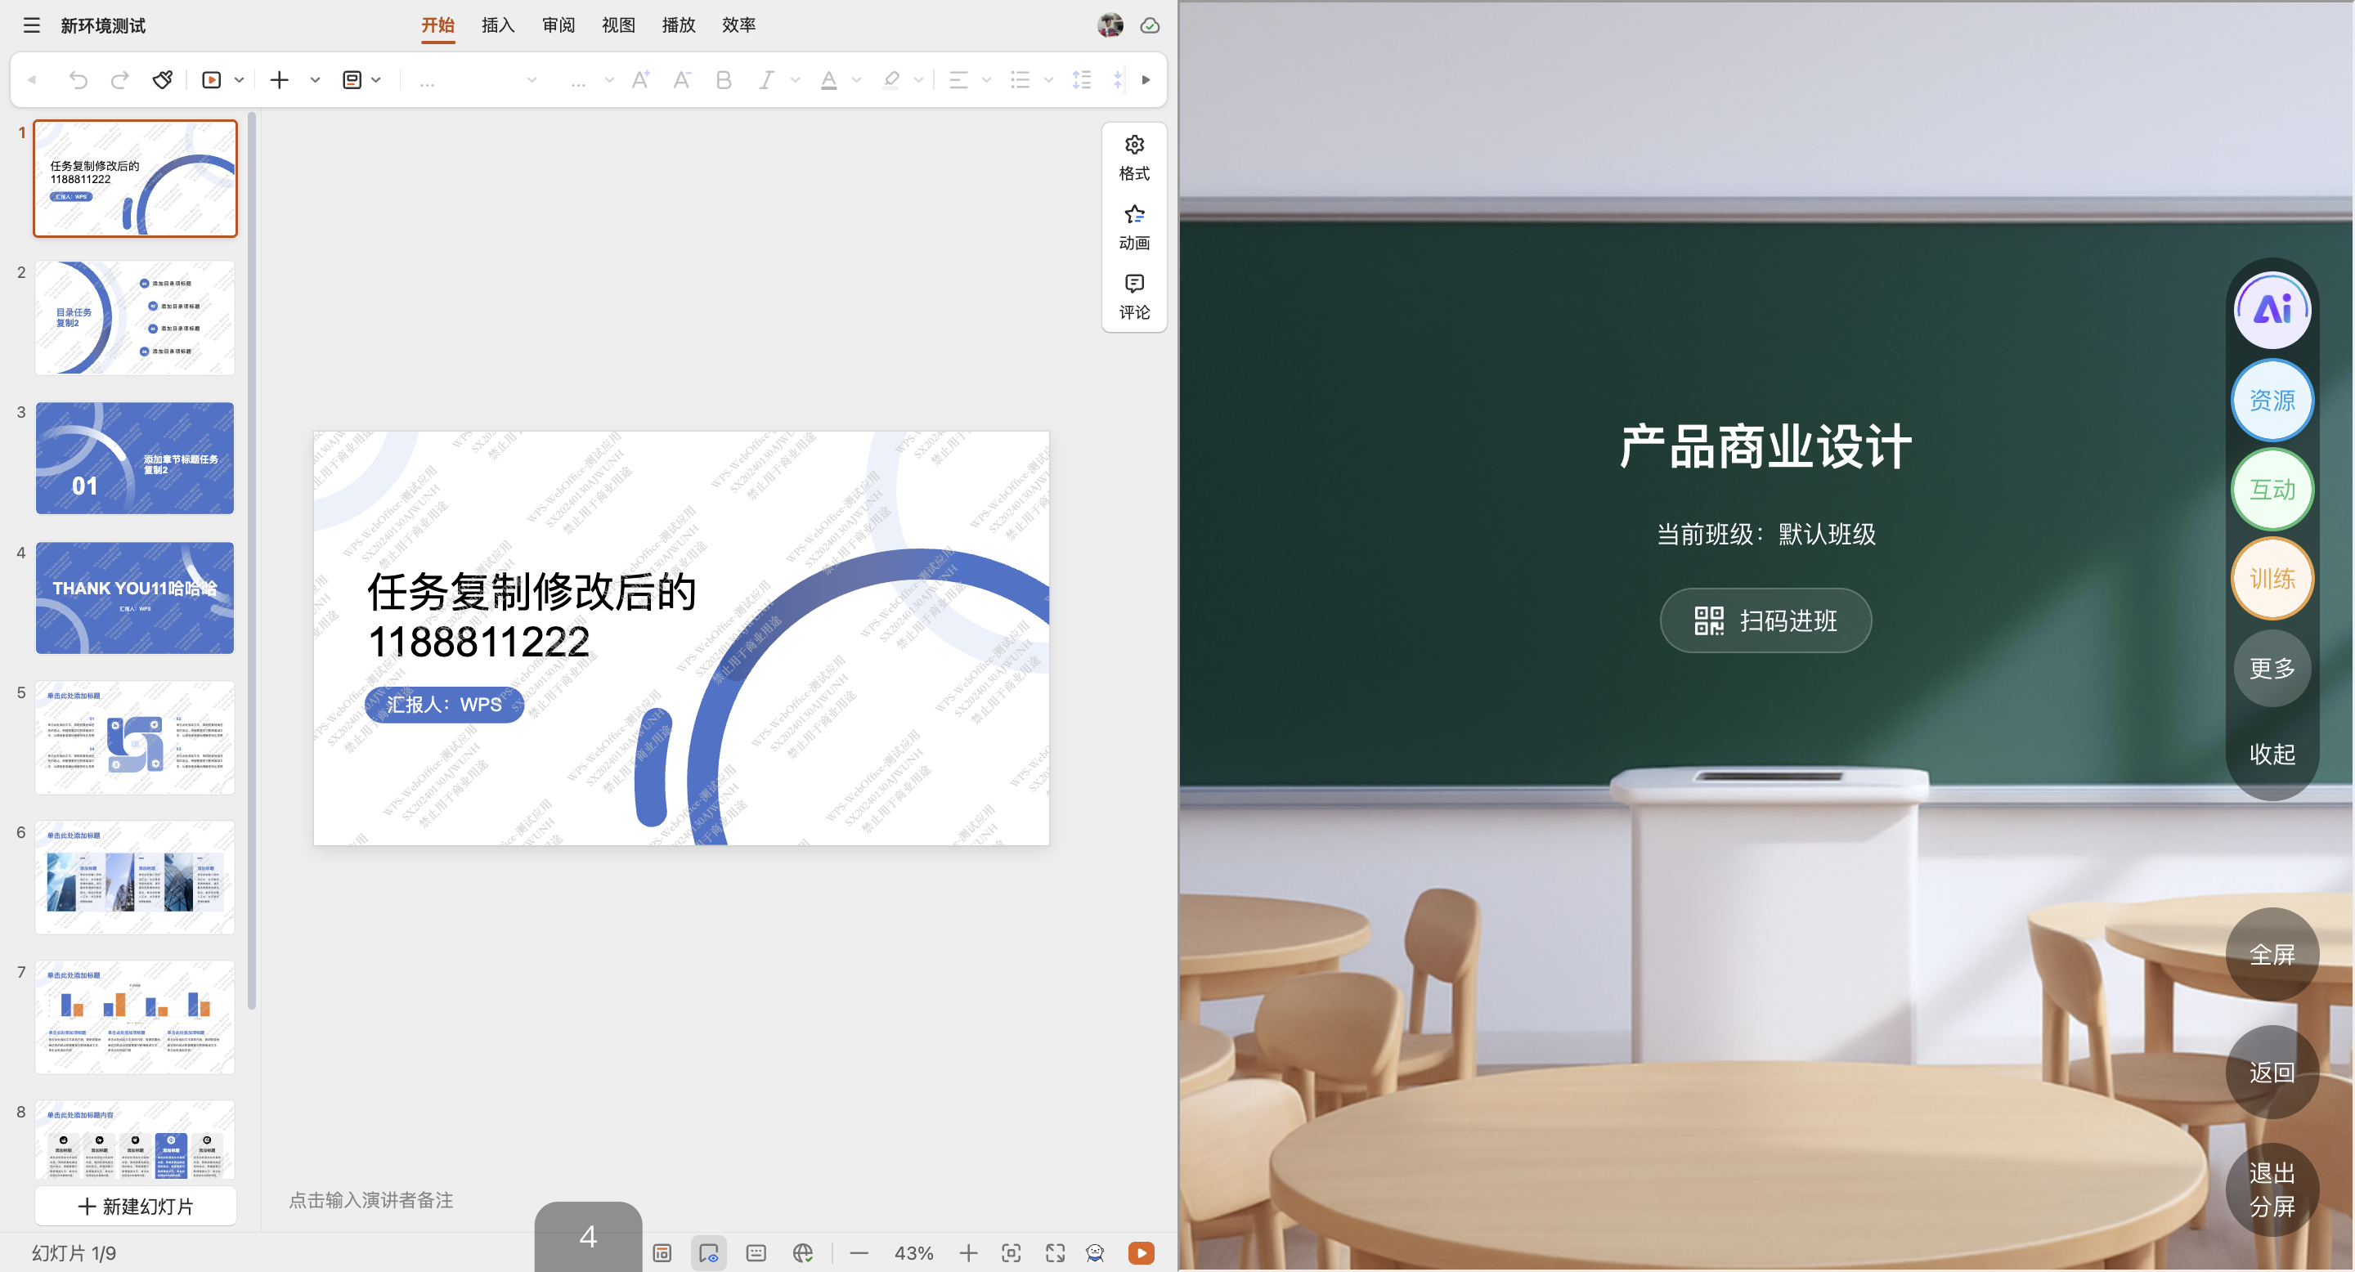This screenshot has width=2355, height=1272.
Task: Open the 评论 panel
Action: (x=1134, y=297)
